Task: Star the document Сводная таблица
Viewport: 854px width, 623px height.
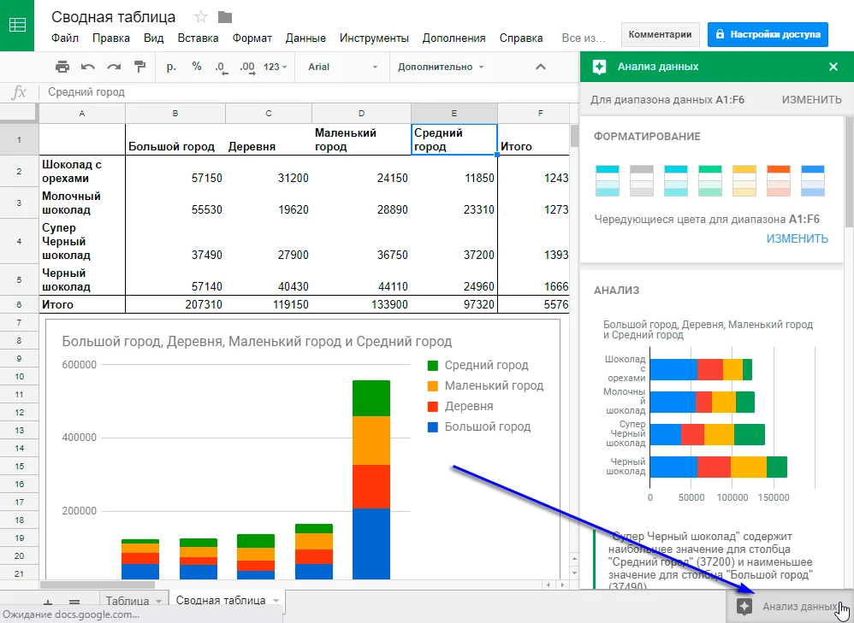Action: coord(201,17)
